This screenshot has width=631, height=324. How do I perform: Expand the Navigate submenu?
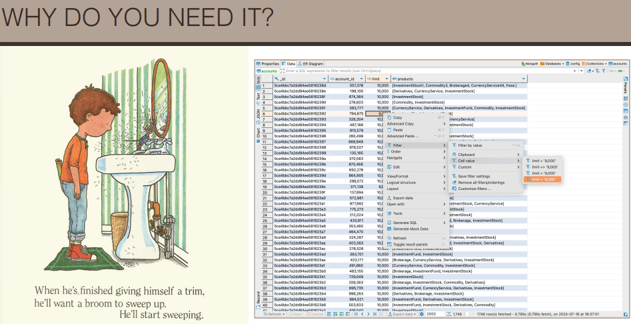pos(416,158)
